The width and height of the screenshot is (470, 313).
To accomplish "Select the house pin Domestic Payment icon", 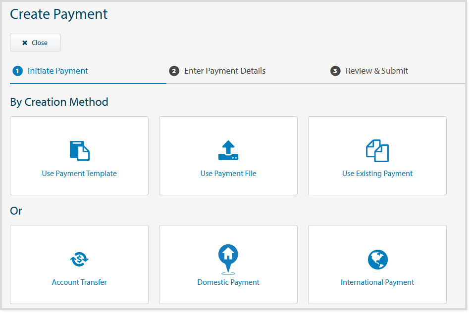I will [228, 258].
